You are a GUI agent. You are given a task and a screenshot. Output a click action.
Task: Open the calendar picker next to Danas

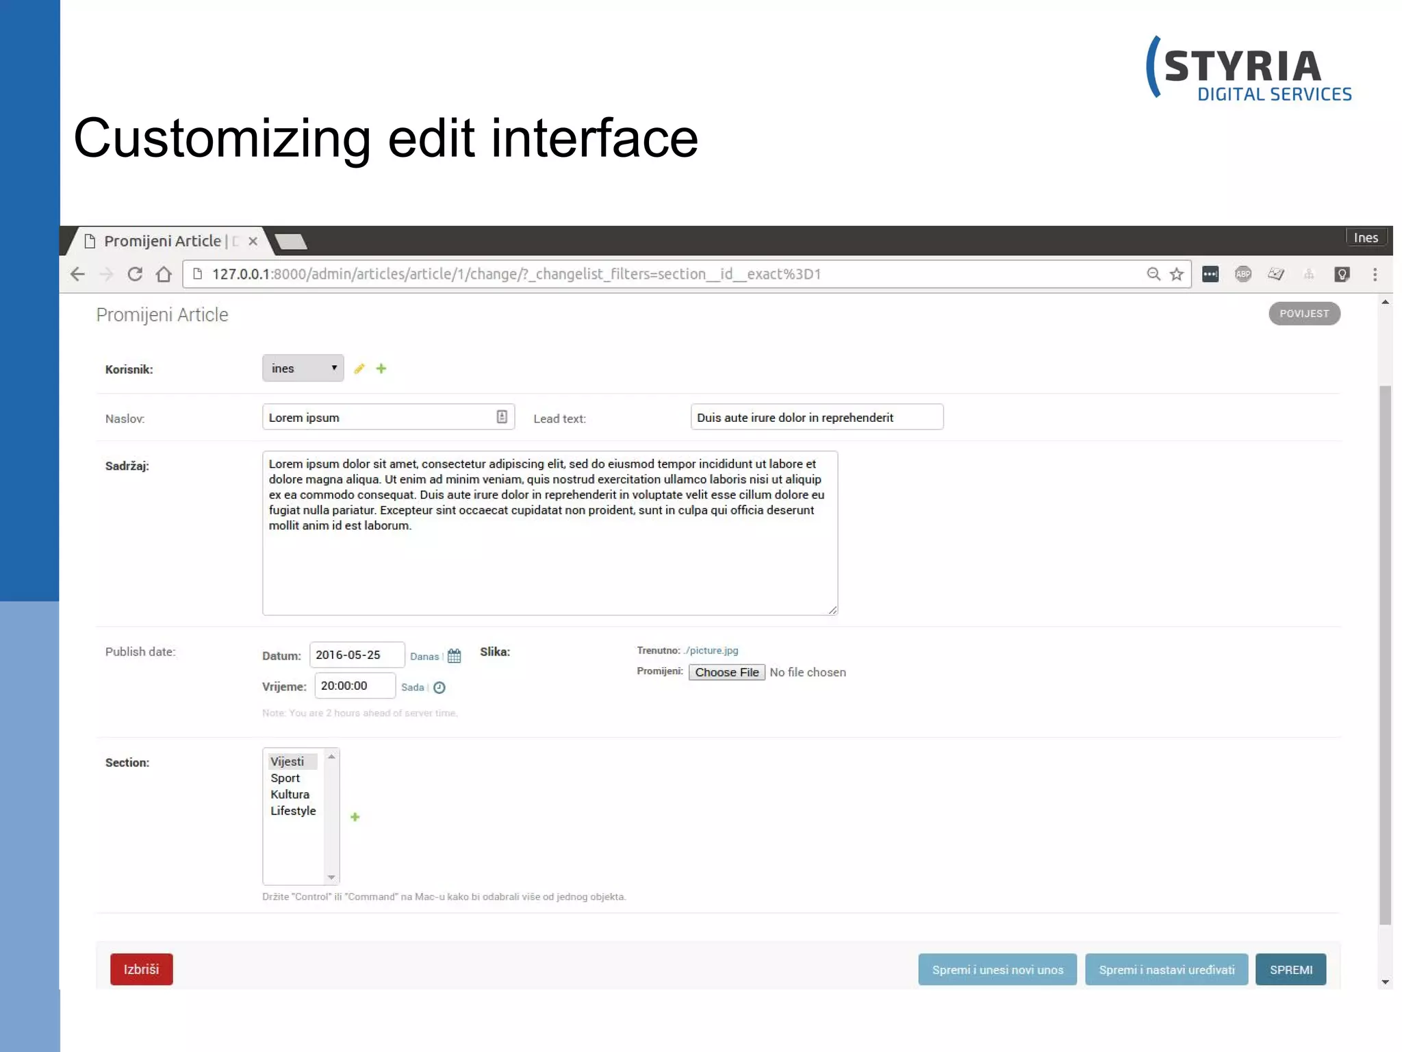click(x=454, y=656)
